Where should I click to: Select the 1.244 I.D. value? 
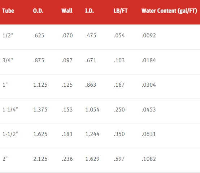coord(92,134)
